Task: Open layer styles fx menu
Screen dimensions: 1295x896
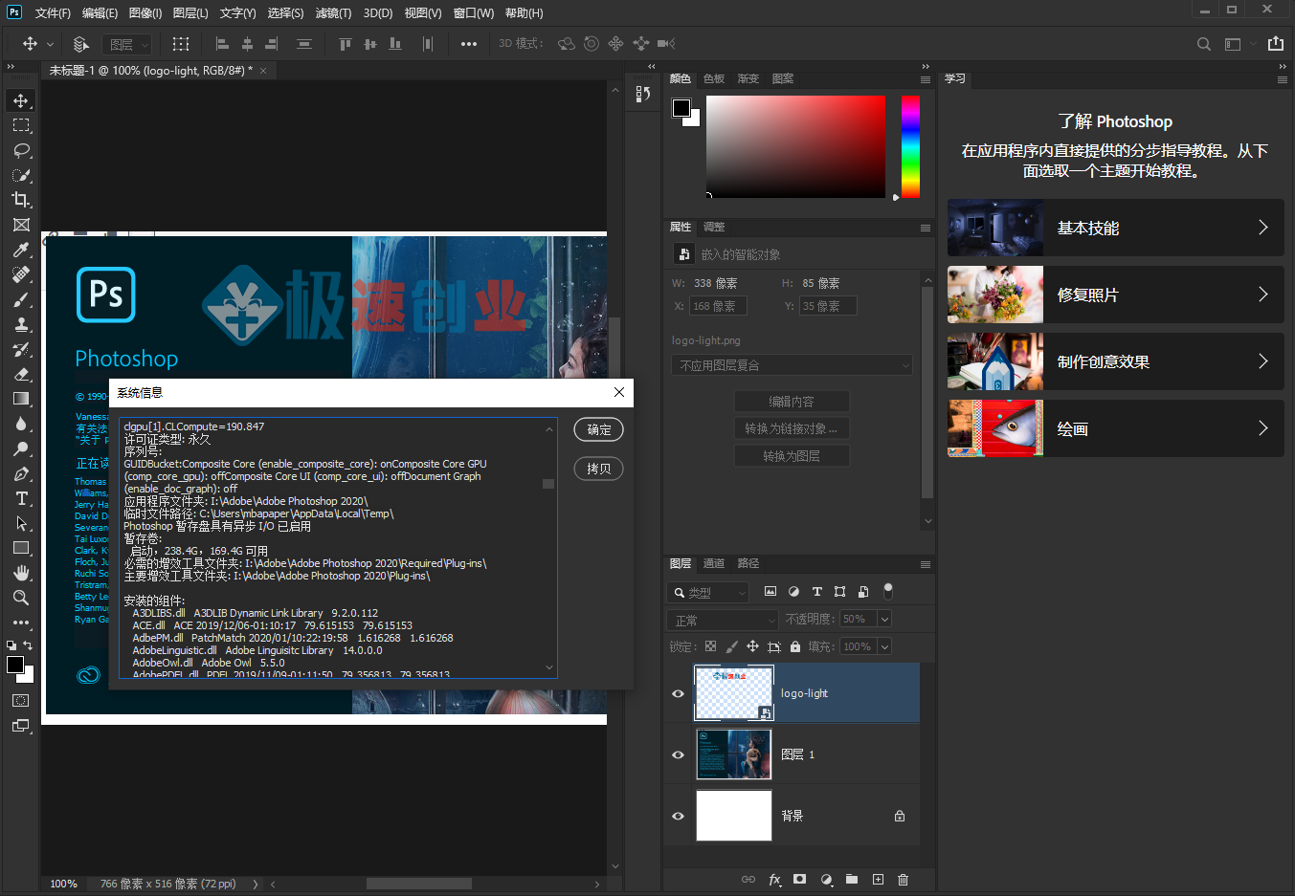Action: (774, 880)
